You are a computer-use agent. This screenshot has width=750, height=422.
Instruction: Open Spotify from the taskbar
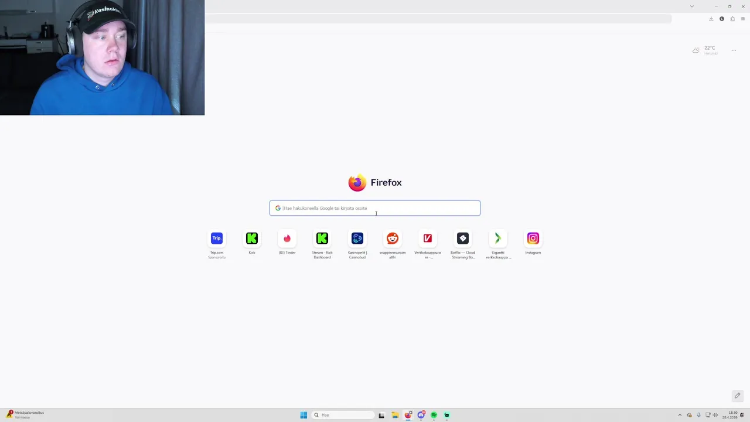pos(434,415)
